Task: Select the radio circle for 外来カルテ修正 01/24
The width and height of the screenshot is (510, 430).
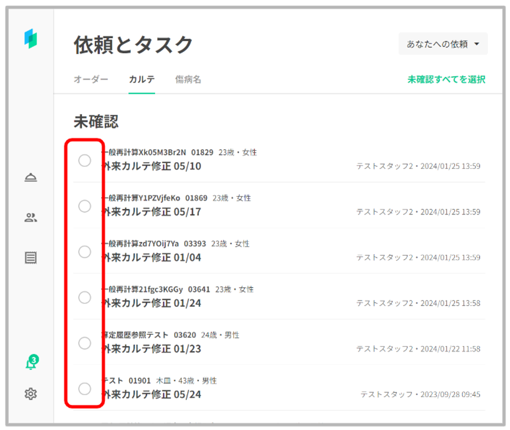Action: point(85,298)
